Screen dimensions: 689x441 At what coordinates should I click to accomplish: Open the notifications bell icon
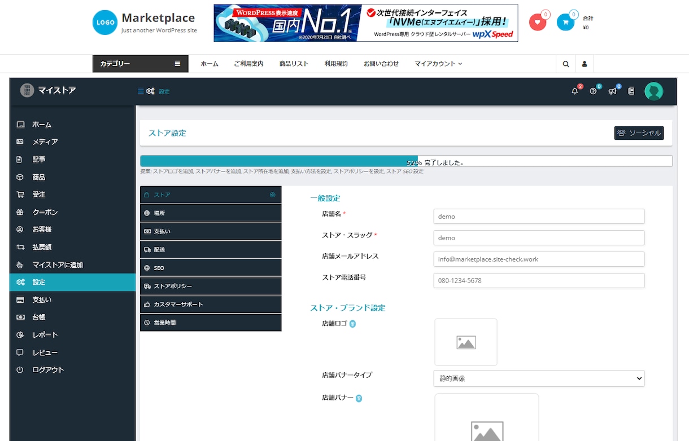point(575,91)
